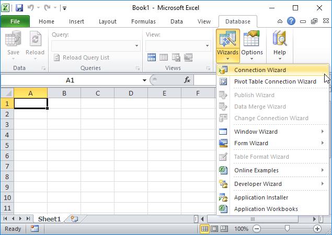Choose Pivot Table Connection Wizard
The image size is (332, 235).
click(273, 81)
